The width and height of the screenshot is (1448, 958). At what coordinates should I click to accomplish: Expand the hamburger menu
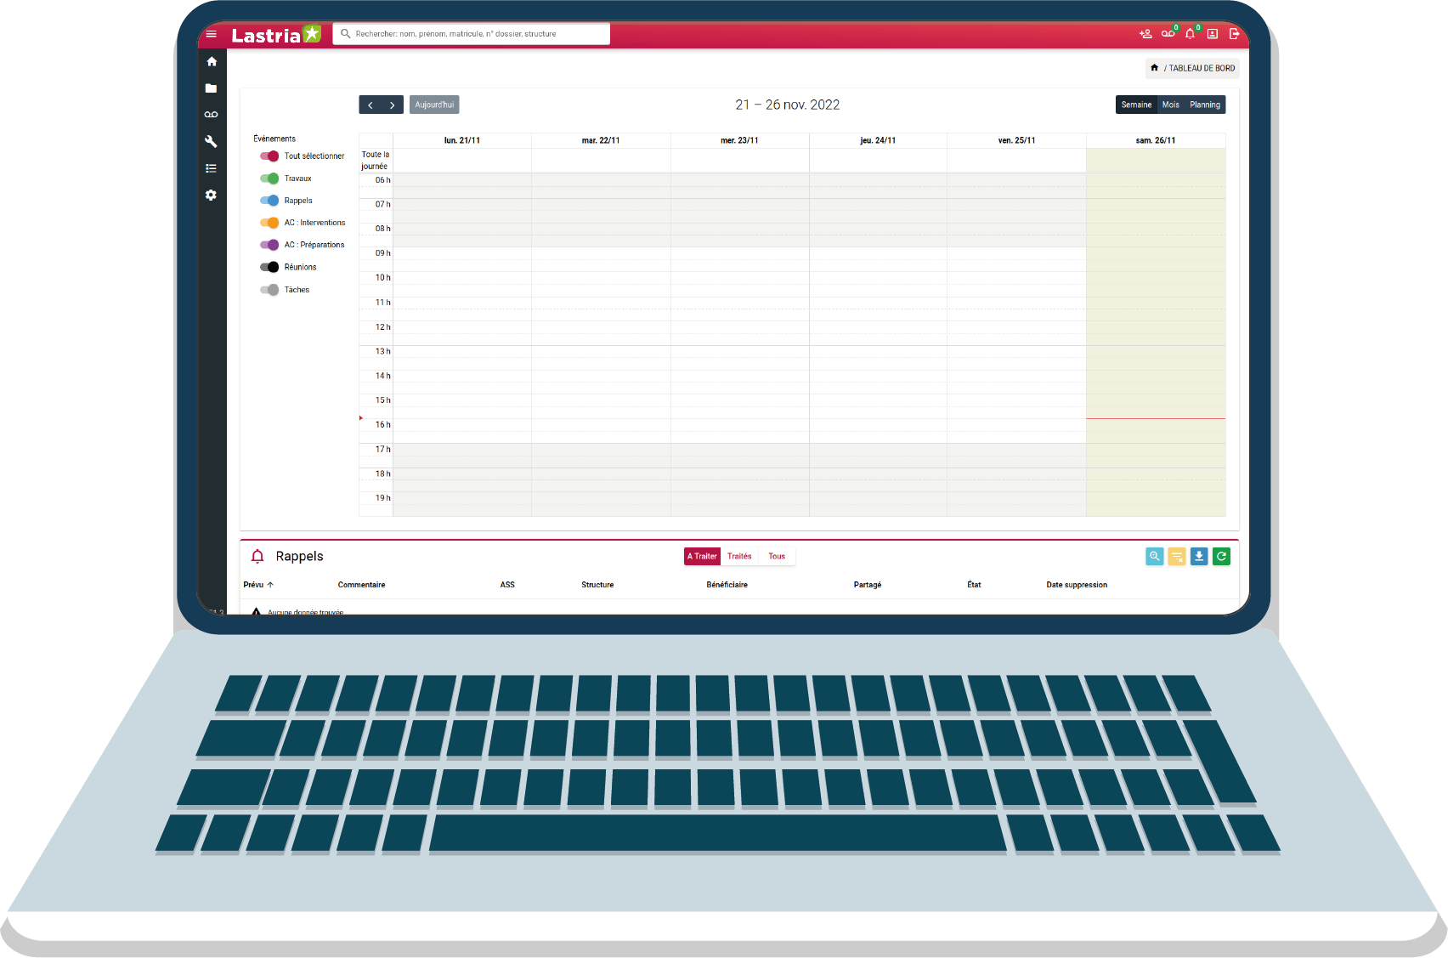tap(212, 34)
